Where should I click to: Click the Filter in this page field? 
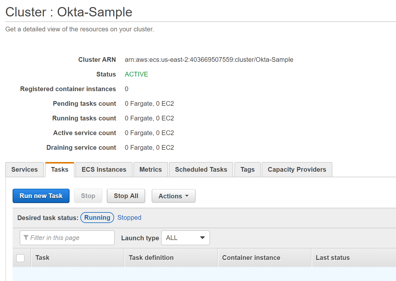click(70, 238)
